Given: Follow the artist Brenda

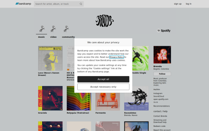Looking at the screenshot, I should (162, 74).
